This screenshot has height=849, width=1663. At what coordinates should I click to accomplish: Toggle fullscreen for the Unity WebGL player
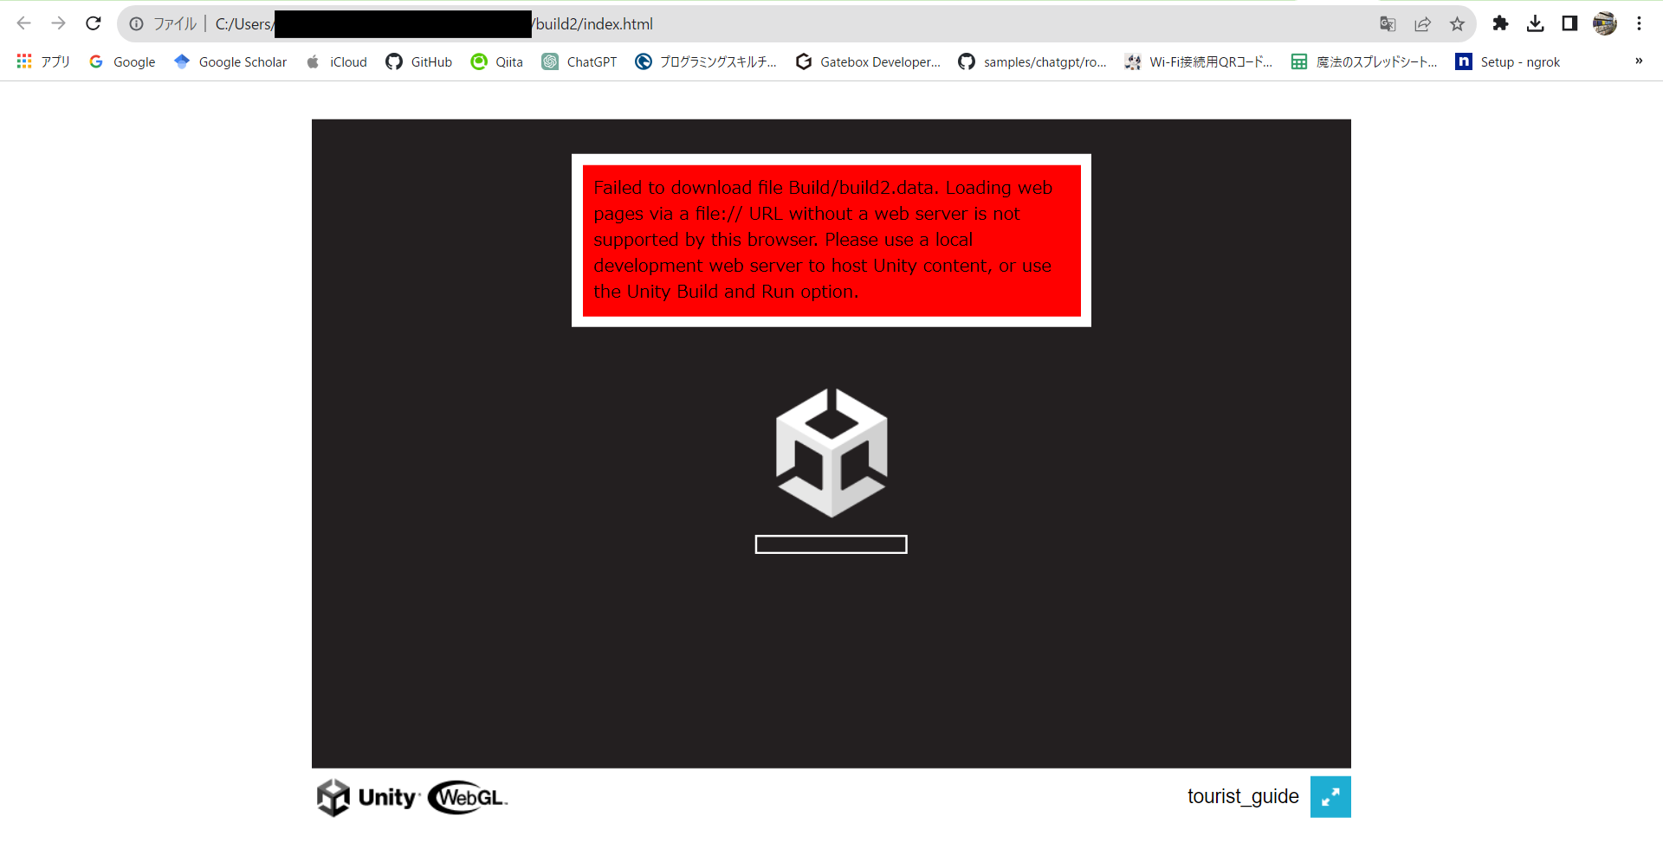(1330, 796)
